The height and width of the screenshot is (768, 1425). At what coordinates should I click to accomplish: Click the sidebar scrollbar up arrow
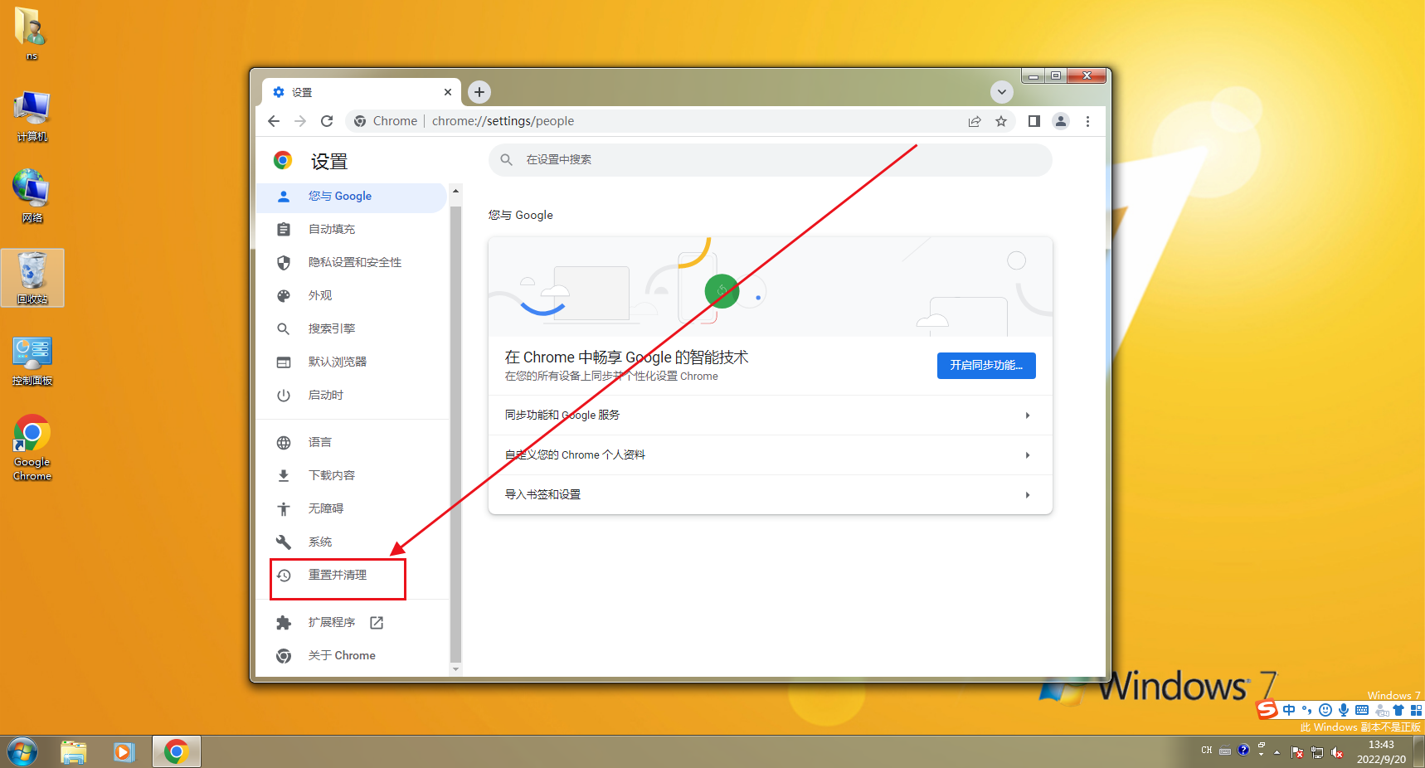click(x=455, y=191)
